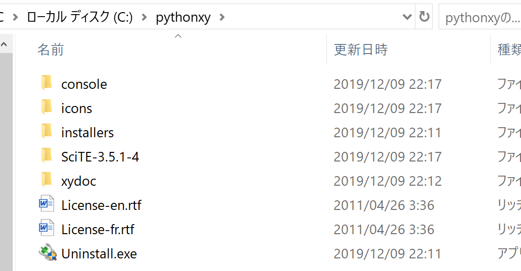Screen dimensions: 521x271
Task: Select the License-en.rtf Word document icon
Action: click(46, 204)
